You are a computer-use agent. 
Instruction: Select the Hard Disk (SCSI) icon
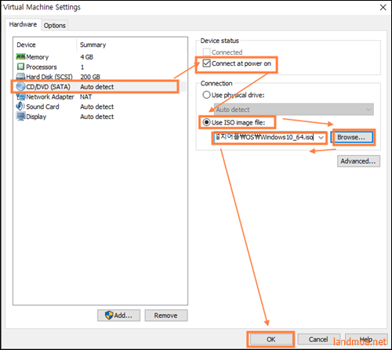pyautogui.click(x=20, y=77)
